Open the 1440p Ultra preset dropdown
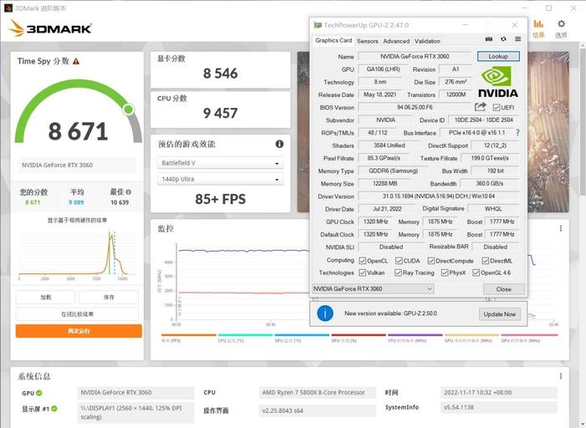This screenshot has height=428, width=586. pos(220,179)
